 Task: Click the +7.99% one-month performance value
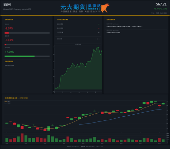tap(10, 52)
